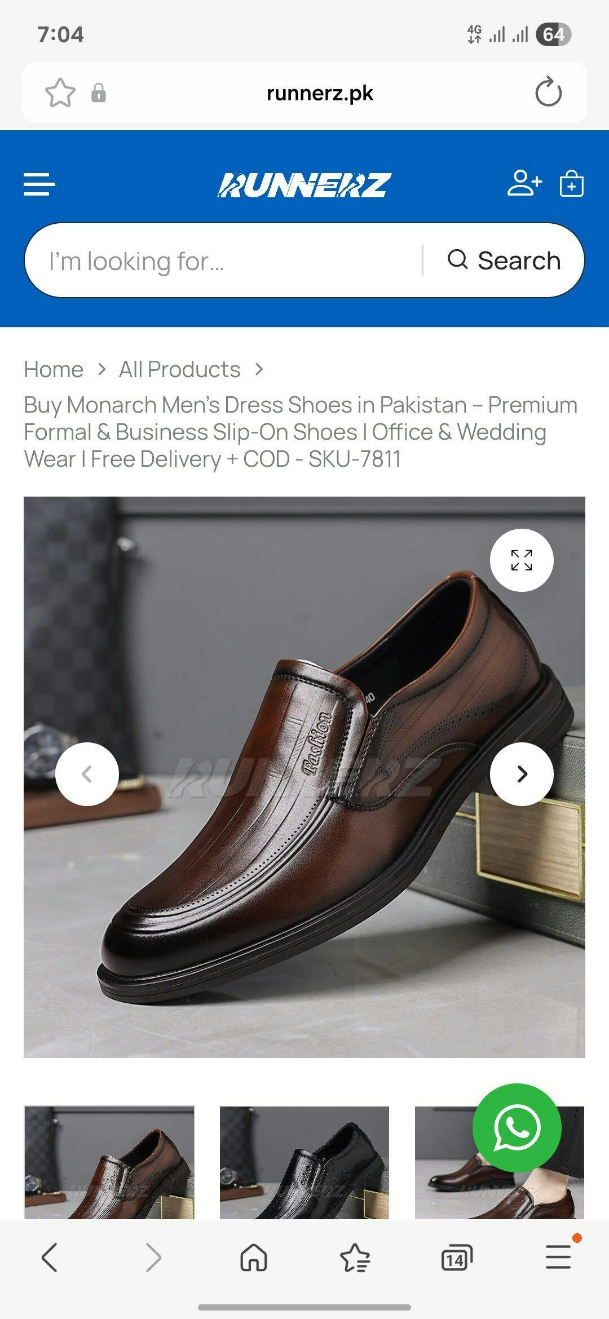Select the black shoe thumbnail
609x1319 pixels.
pos(304,1162)
